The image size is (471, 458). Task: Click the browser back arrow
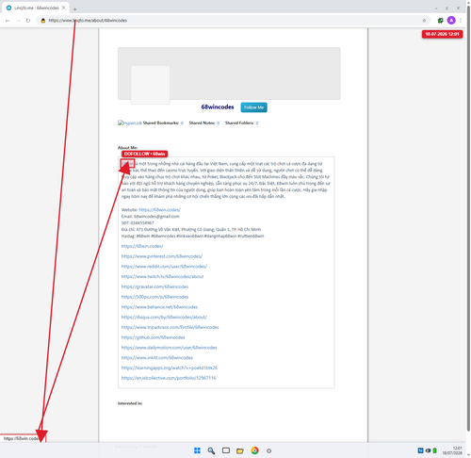coord(8,21)
